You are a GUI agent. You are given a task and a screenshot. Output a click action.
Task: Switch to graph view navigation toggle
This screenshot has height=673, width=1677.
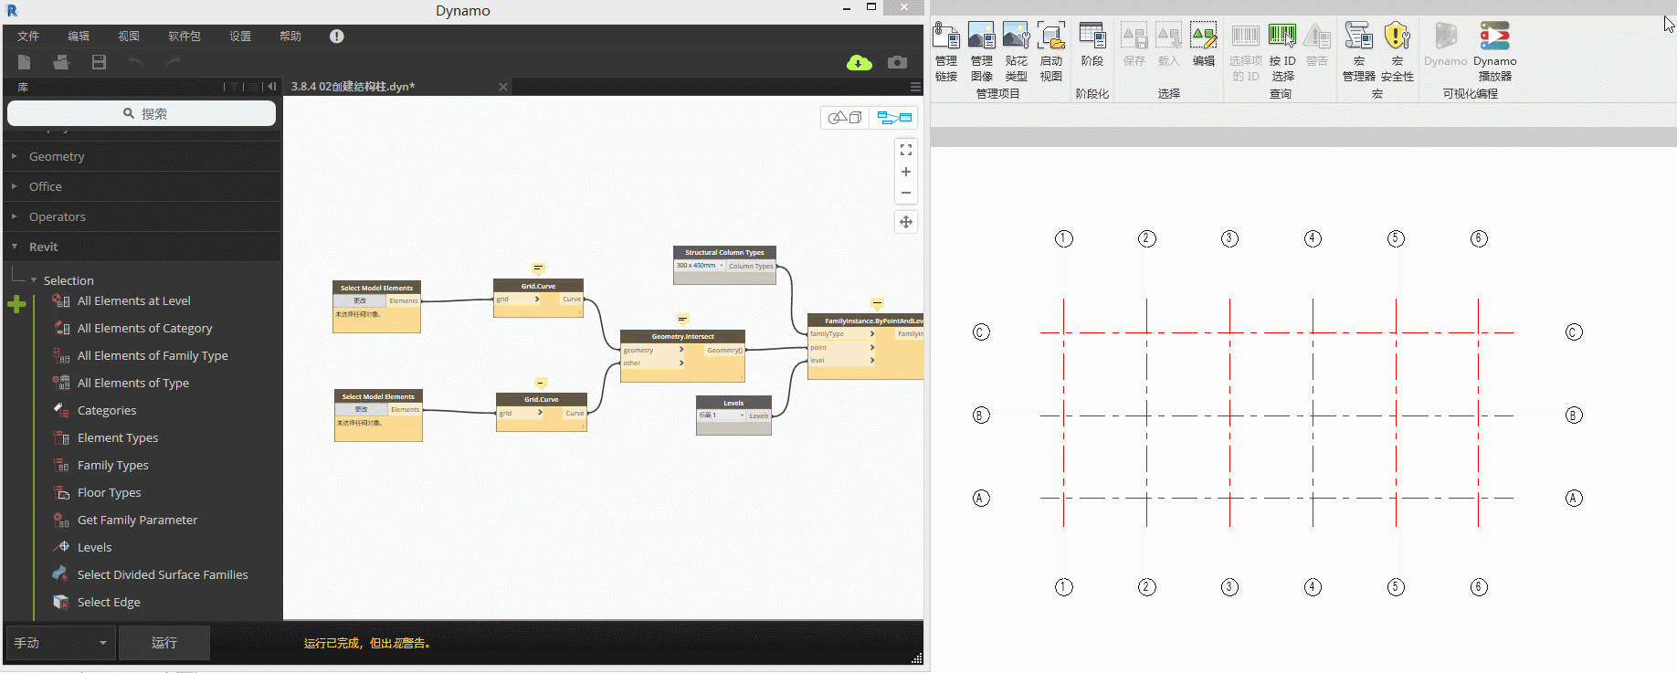click(x=894, y=117)
